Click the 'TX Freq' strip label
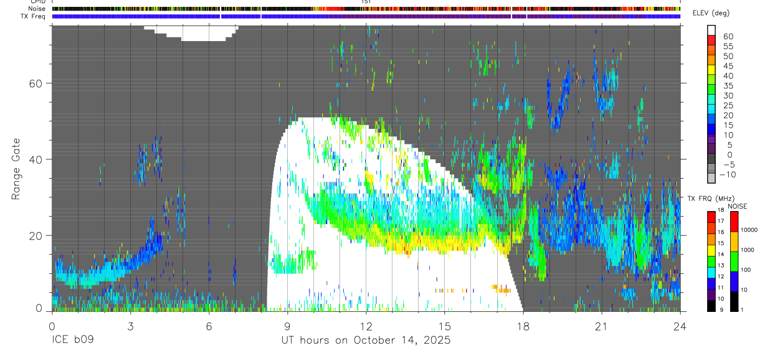The height and width of the screenshot is (353, 765). pyautogui.click(x=34, y=16)
